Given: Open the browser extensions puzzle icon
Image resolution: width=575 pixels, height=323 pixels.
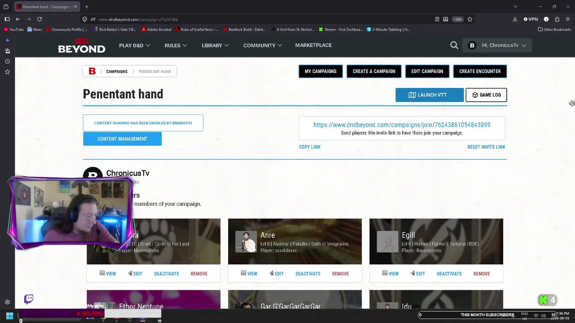Looking at the screenshot, I should click(557, 19).
